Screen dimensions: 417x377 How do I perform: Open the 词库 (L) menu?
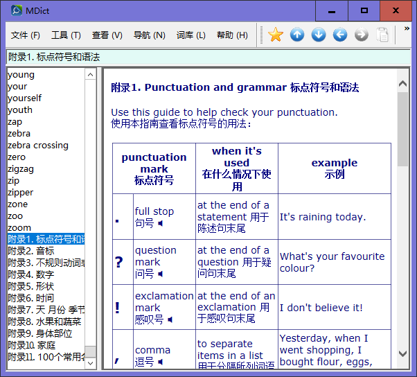pyautogui.click(x=190, y=35)
